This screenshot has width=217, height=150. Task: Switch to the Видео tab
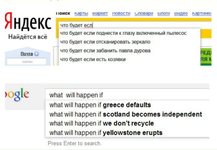coord(181,13)
